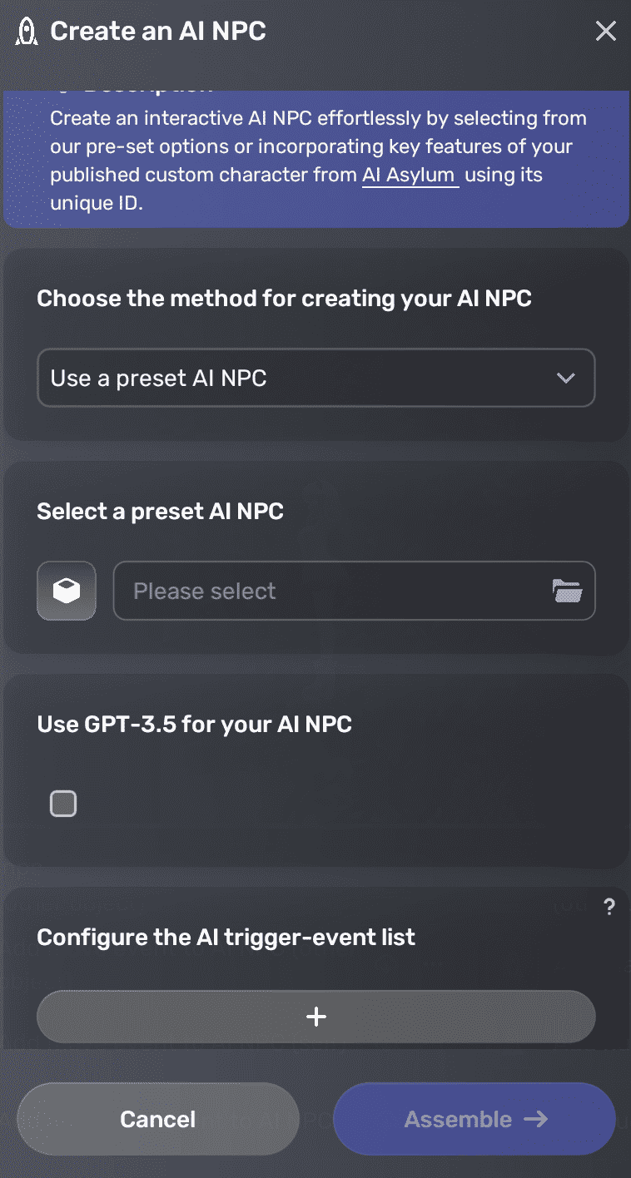Click the 'Create an AI NPC' title
Viewport: 631px width, 1178px height.
tap(158, 31)
